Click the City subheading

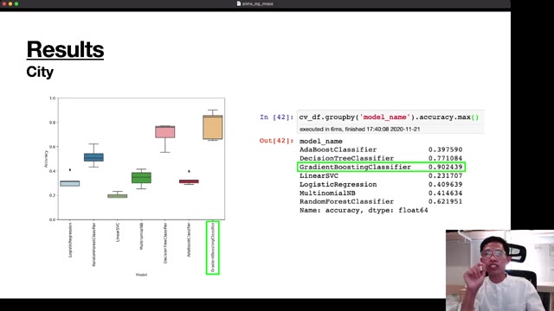(x=40, y=72)
